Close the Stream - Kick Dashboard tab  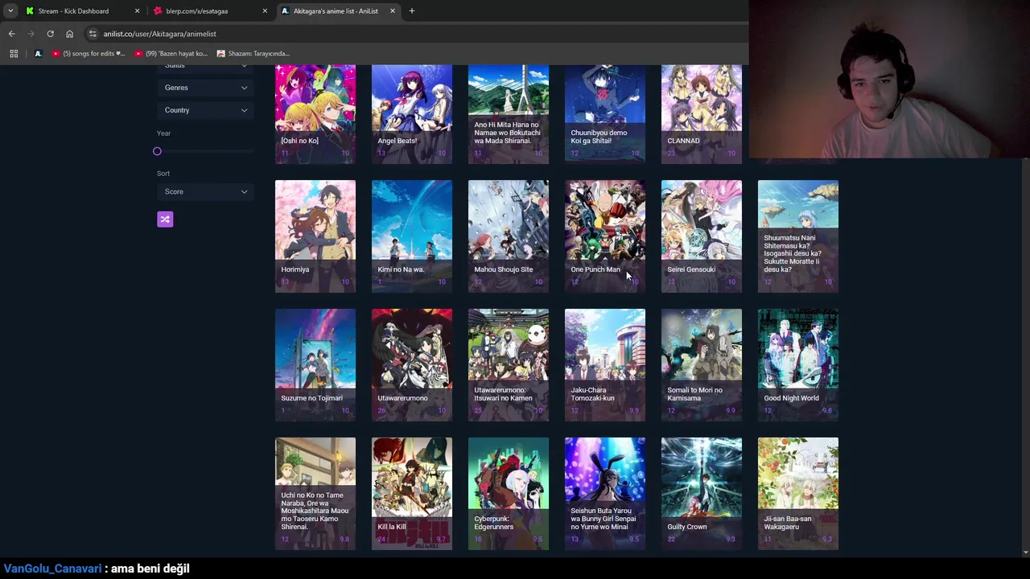(137, 11)
